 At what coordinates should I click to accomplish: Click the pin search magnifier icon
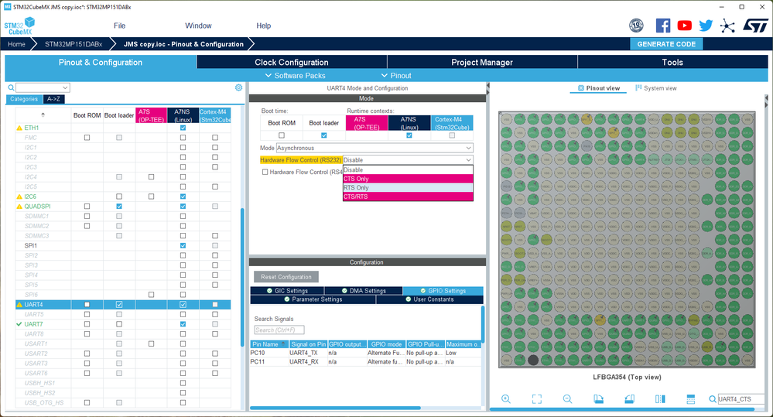coord(713,398)
